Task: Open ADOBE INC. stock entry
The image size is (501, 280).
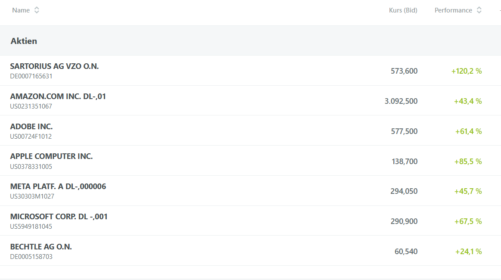Action: [31, 126]
